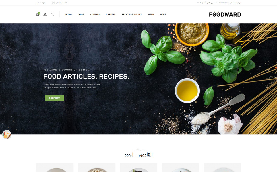This screenshot has height=172, width=277.
Task: Click the green SHOP NOW button
Action: [x=55, y=98]
